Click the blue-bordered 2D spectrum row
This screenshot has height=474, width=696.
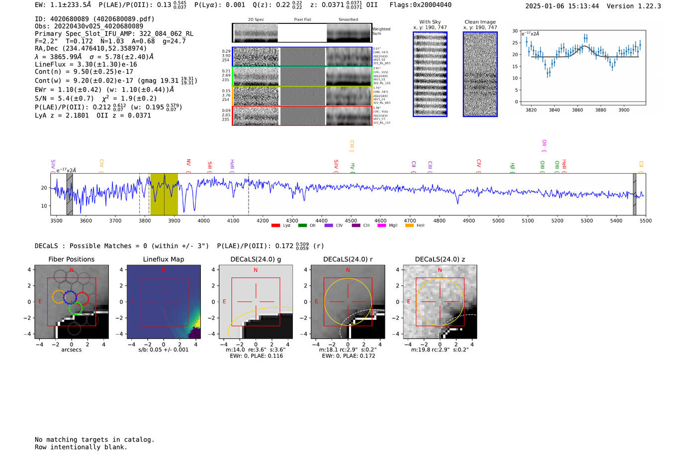[x=302, y=57]
